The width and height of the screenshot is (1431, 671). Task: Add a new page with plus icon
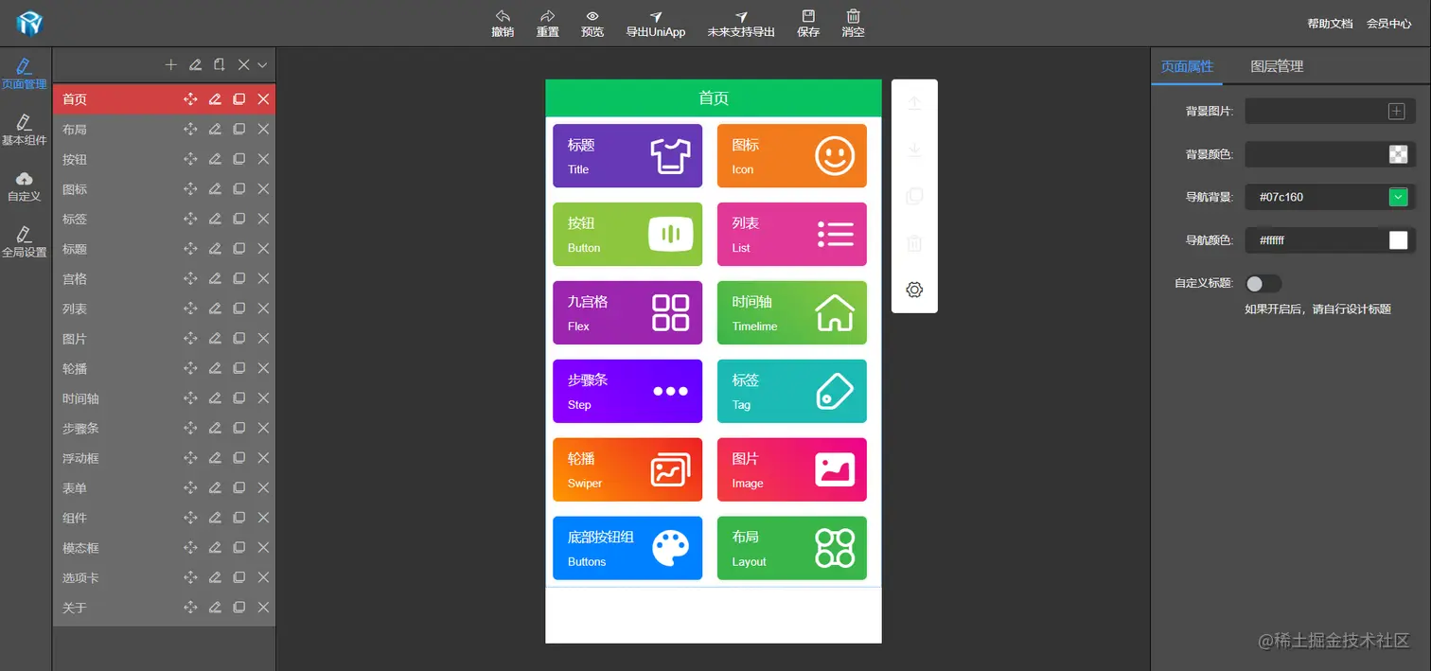pyautogui.click(x=170, y=64)
